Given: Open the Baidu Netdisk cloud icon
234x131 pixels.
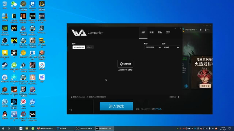Looking at the screenshot, I should (x=42, y=66).
